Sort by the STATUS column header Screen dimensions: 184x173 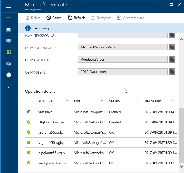(114, 101)
